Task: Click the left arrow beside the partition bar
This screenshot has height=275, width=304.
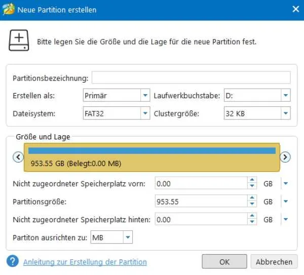Action: [x=18, y=157]
